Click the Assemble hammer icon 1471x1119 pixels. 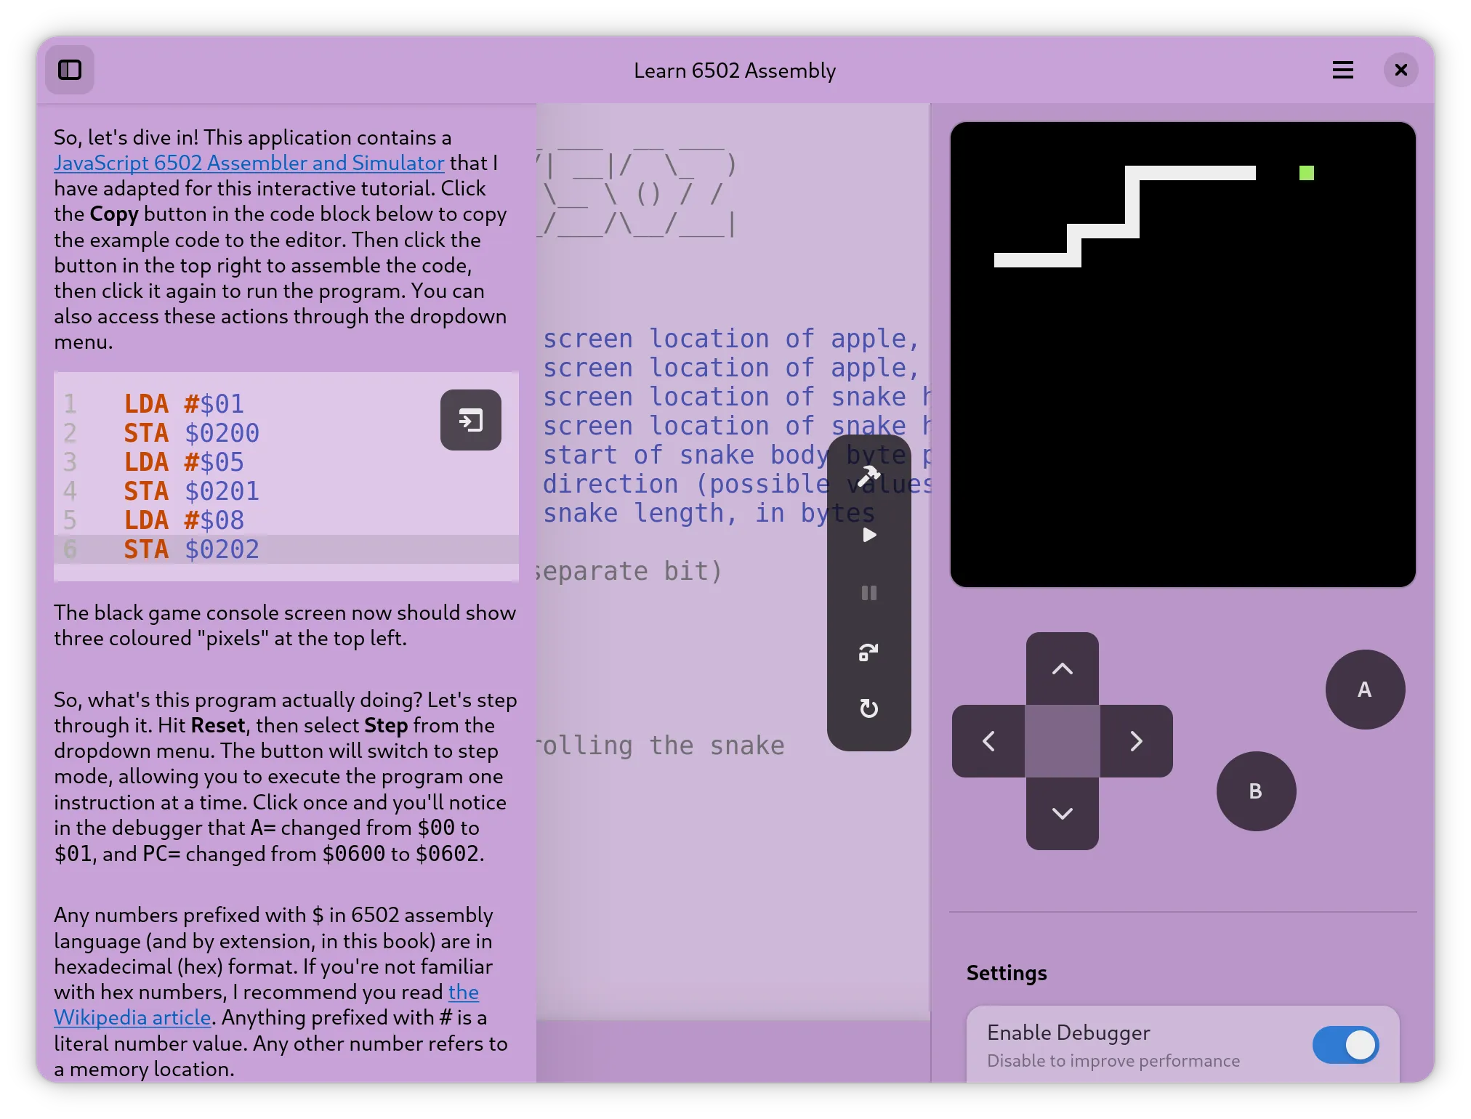coord(869,477)
